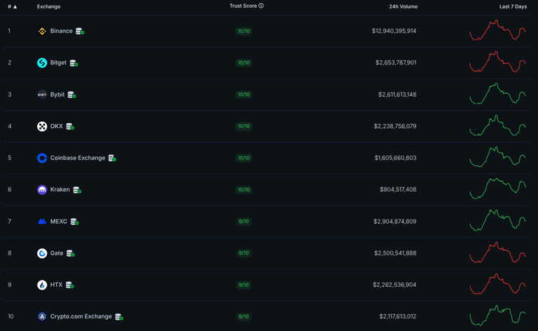Click Binance's 10/10 trust score badge
The height and width of the screenshot is (331, 538).
244,31
